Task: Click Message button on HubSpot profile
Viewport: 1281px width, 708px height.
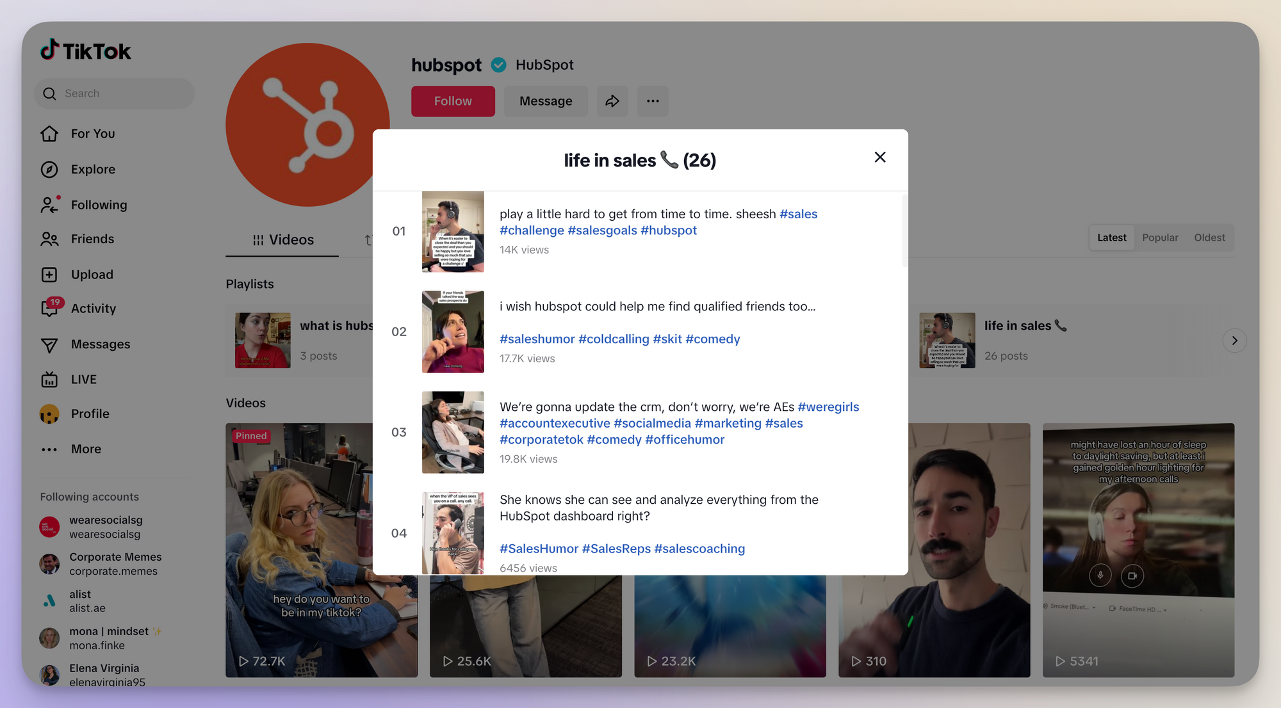Action: click(546, 101)
